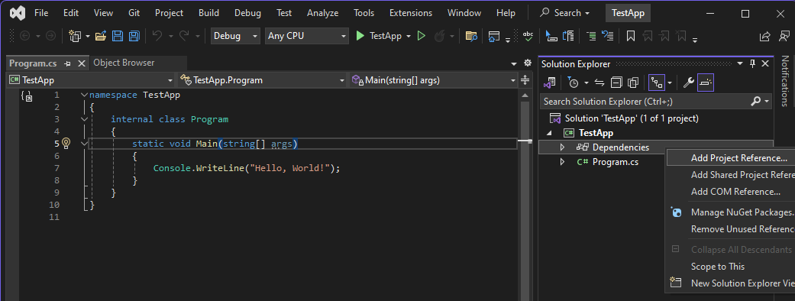
Task: Click the Find in Files folder-search icon
Action: [471, 36]
